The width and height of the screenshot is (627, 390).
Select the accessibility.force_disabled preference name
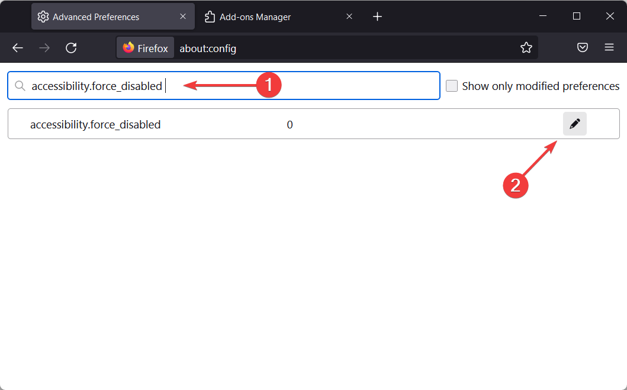pos(95,125)
